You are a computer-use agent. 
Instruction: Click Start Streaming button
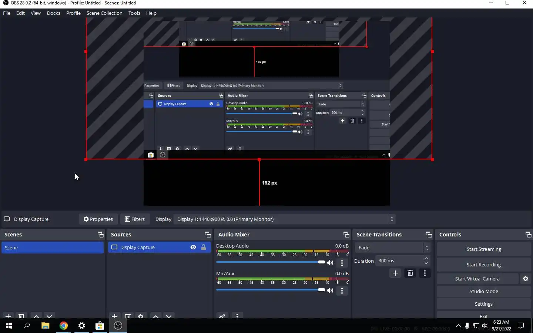pos(484,249)
